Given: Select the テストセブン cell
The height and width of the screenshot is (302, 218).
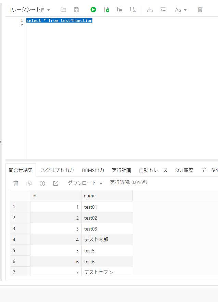Looking at the screenshot, I should point(107,272).
